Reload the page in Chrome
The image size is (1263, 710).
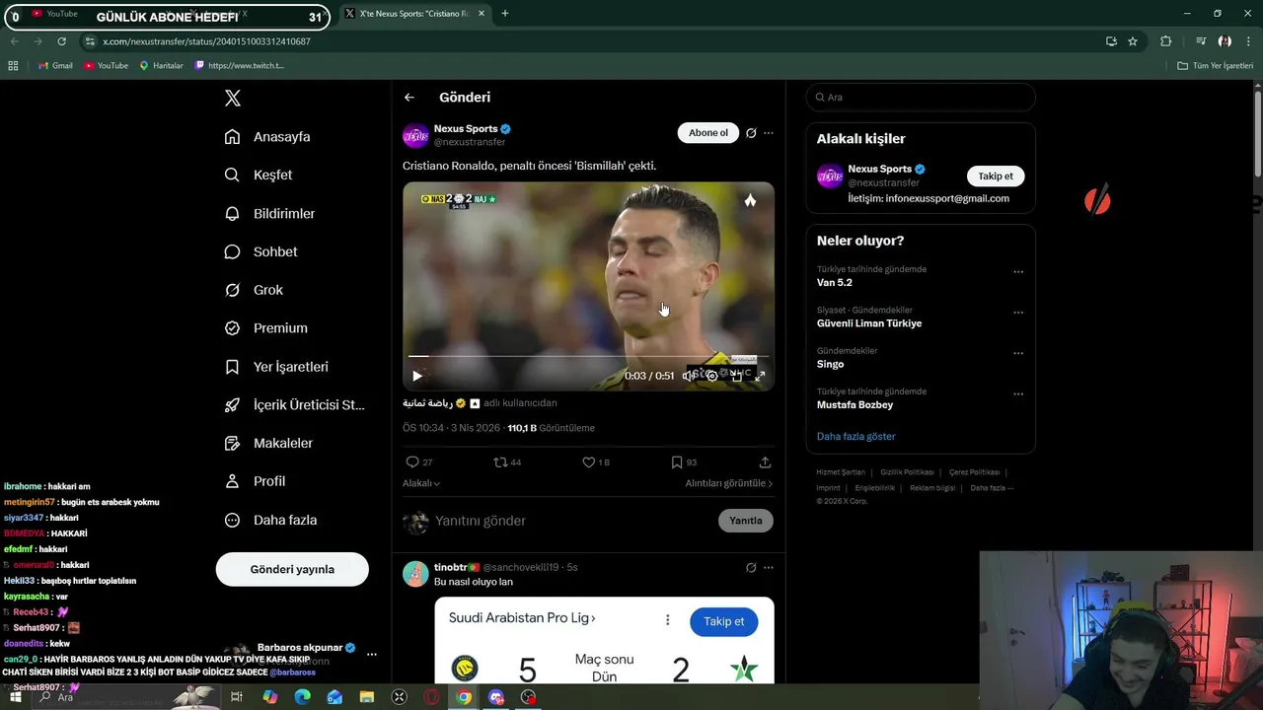(x=61, y=41)
